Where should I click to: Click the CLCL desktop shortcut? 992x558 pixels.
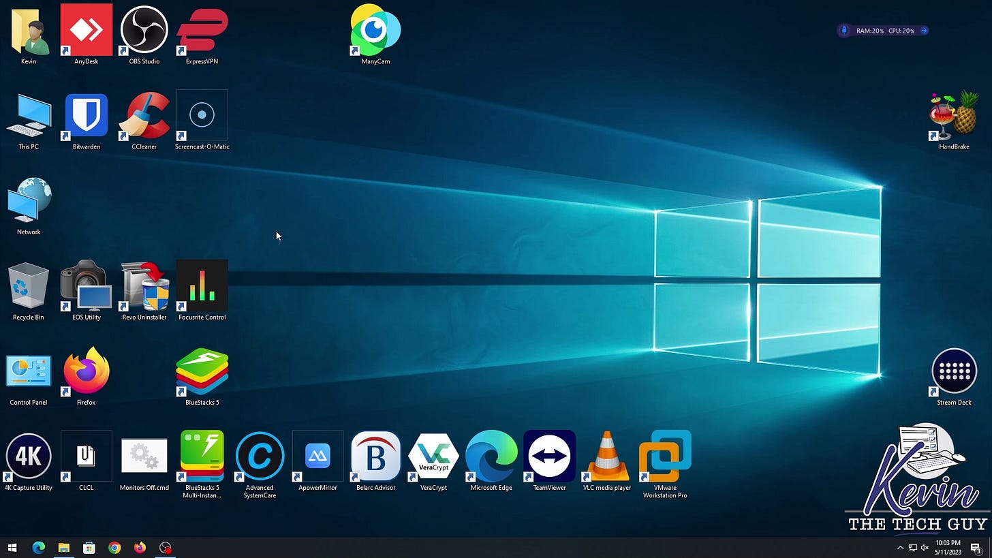pyautogui.click(x=87, y=461)
